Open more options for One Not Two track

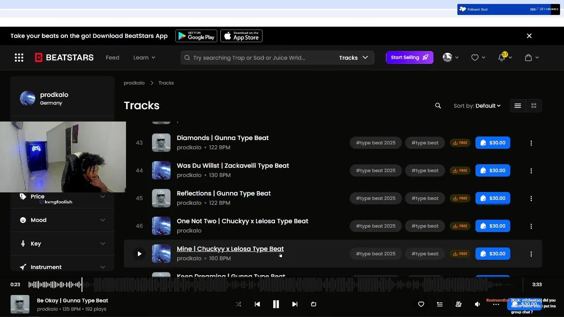point(531,226)
